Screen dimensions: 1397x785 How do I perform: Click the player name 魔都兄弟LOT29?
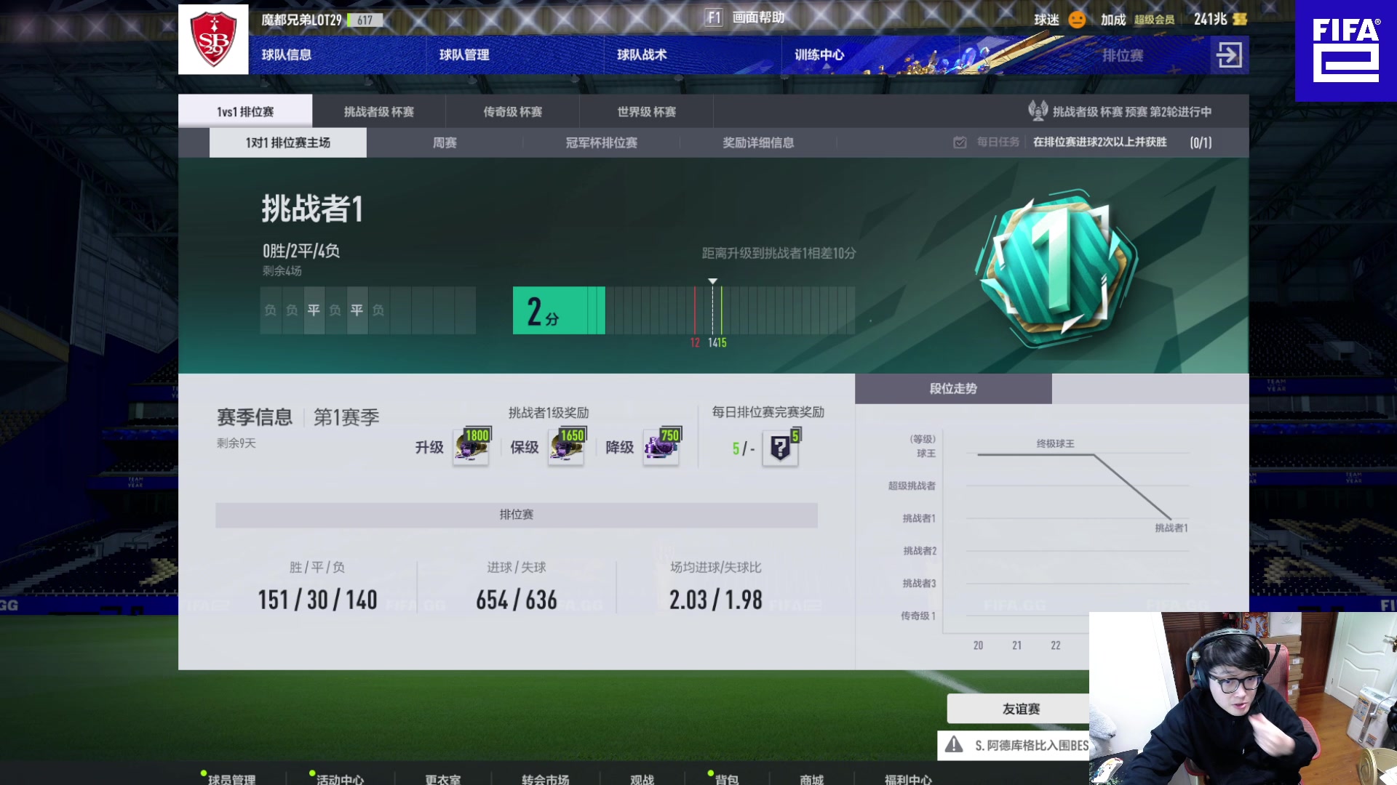301,20
